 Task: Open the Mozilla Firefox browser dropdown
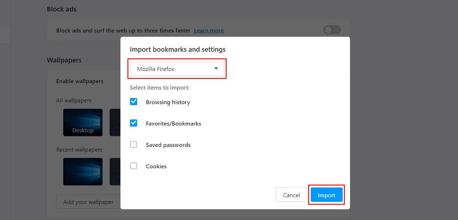pyautogui.click(x=177, y=69)
